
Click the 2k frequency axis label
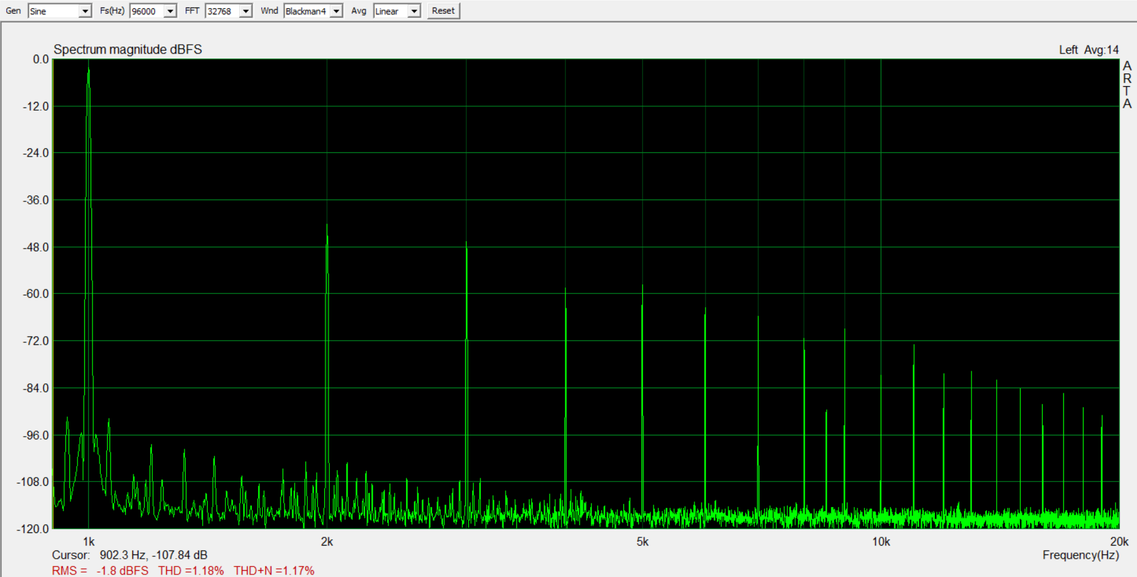click(327, 542)
